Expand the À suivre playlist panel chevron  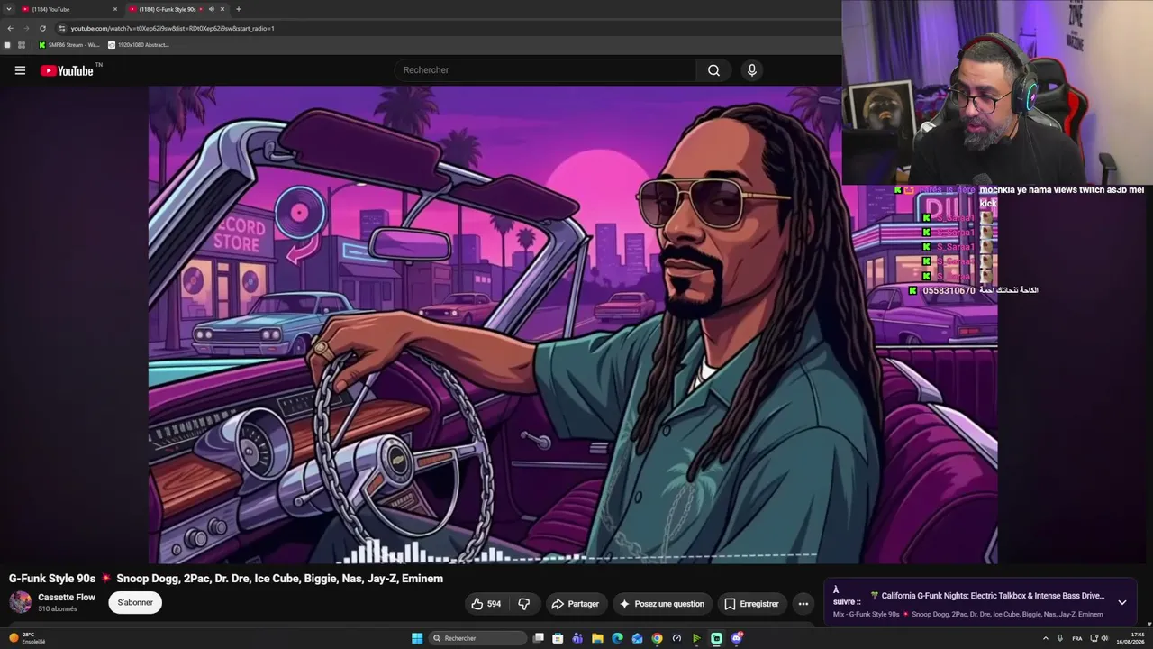coord(1122,602)
